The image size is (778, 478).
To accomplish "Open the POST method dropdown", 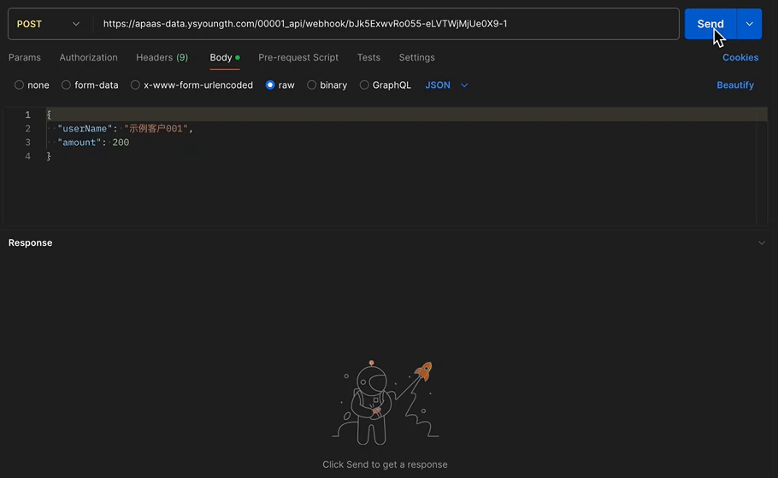I will coord(48,24).
